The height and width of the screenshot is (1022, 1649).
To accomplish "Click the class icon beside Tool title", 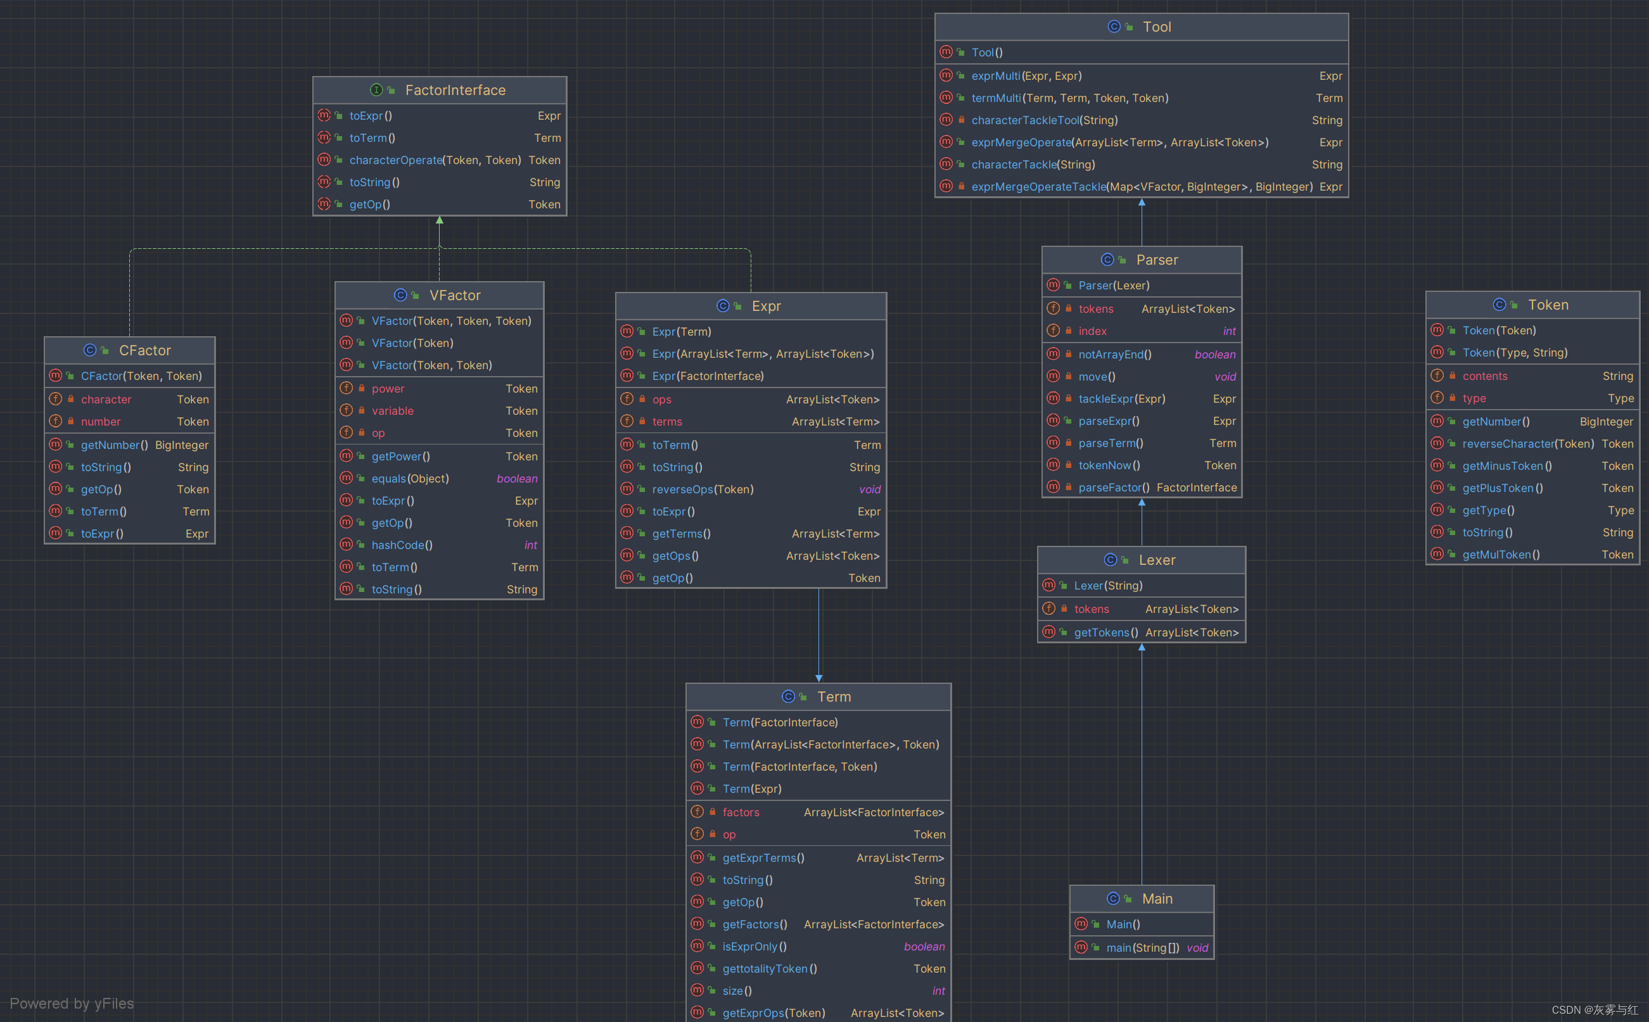I will [x=1114, y=27].
